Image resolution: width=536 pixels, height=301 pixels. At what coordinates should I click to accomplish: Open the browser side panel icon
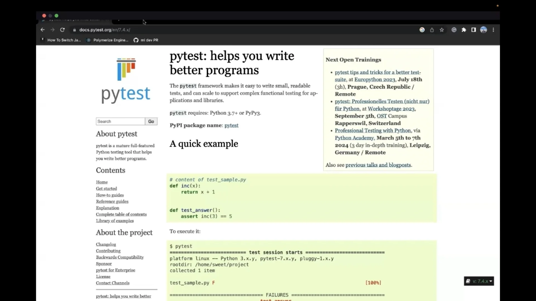coord(473,30)
